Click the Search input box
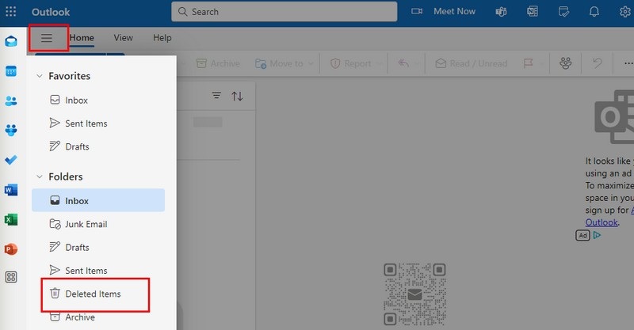 [x=285, y=12]
